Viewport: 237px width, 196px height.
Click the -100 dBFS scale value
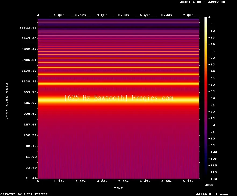pyautogui.click(x=213, y=152)
